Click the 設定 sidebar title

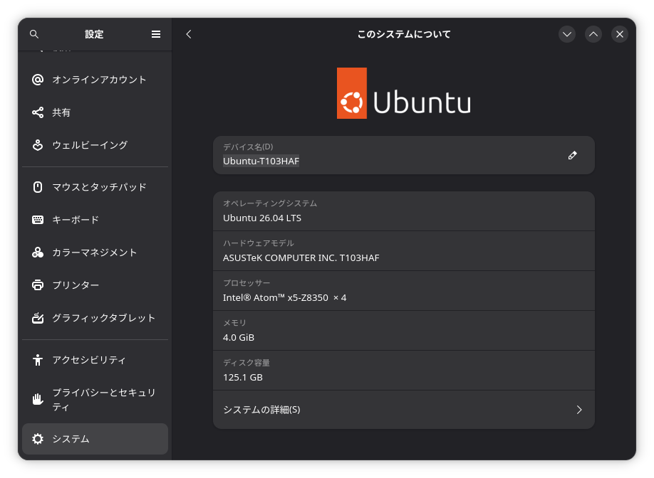click(x=94, y=34)
